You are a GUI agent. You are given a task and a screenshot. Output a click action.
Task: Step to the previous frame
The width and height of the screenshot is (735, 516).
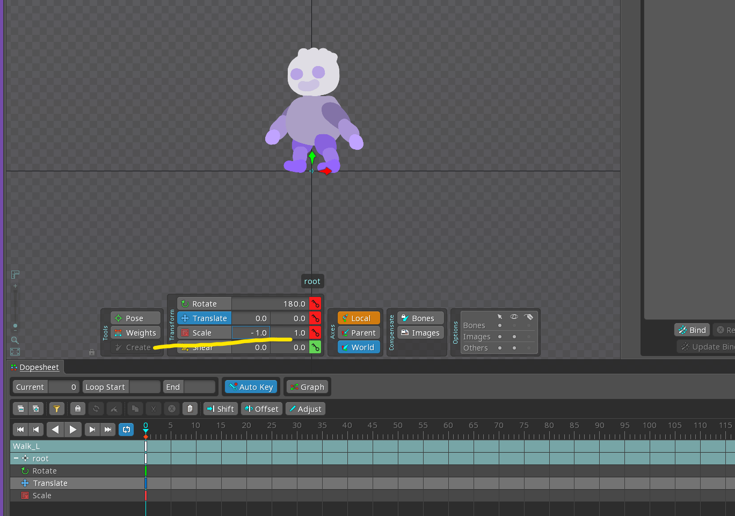36,430
